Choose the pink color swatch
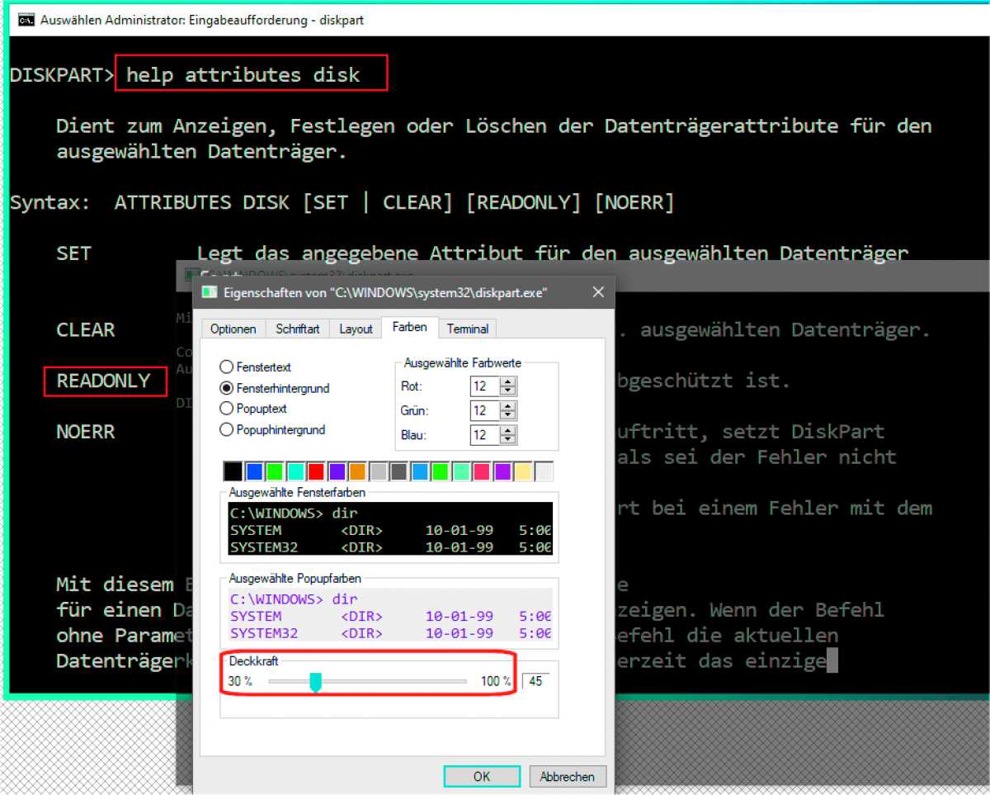Image resolution: width=990 pixels, height=795 pixels. pos(482,471)
